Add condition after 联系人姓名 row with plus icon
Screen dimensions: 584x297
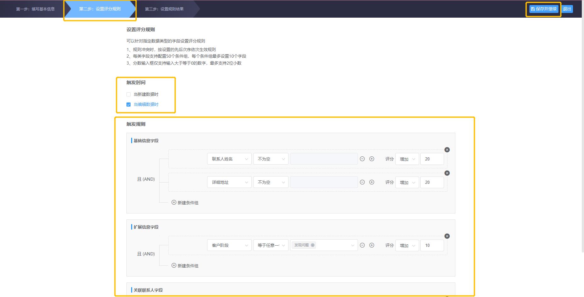click(372, 159)
